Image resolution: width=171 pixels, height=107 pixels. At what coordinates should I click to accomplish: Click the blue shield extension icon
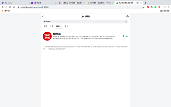point(159,7)
